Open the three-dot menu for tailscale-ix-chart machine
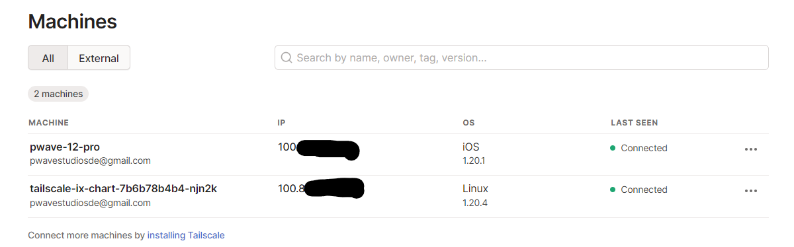The width and height of the screenshot is (794, 247). coord(750,191)
